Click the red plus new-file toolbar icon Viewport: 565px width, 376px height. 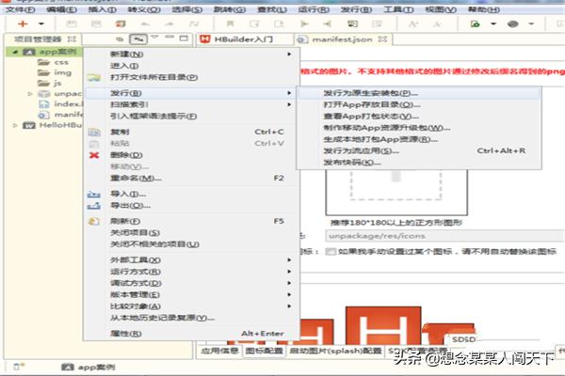21,22
